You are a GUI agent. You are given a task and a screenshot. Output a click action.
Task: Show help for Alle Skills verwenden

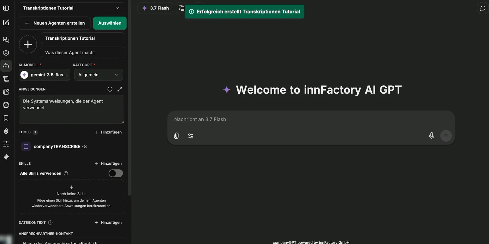coord(66,173)
